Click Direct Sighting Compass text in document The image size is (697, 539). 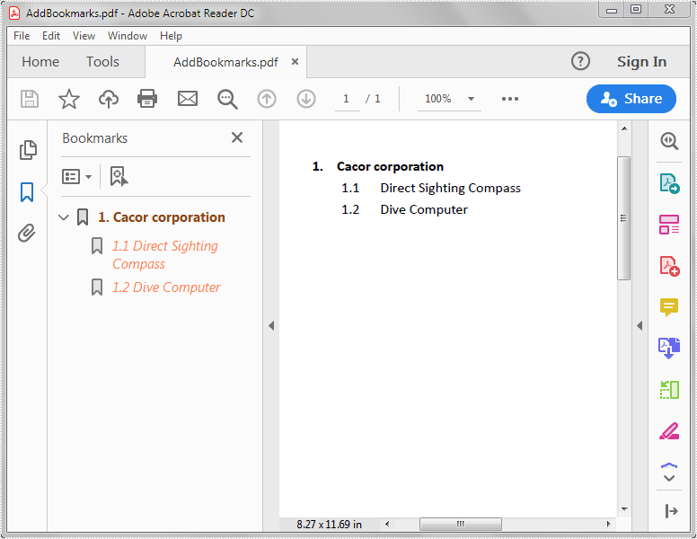tap(450, 188)
